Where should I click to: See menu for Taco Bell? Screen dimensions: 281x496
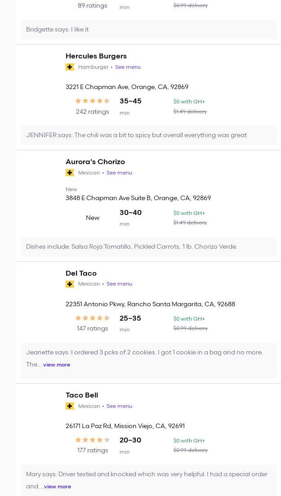(119, 406)
